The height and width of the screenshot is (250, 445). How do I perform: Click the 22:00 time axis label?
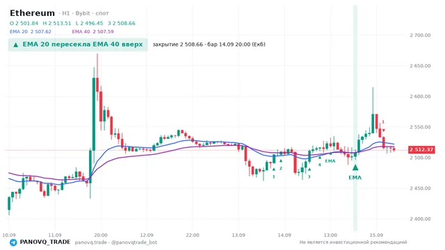click(x=193, y=235)
